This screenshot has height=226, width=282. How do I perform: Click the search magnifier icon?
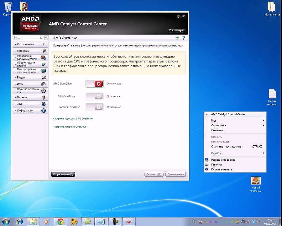tap(41, 38)
